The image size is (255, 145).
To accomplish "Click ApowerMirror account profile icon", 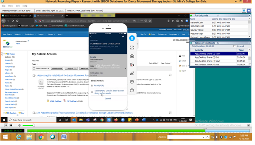I will 132,38.
